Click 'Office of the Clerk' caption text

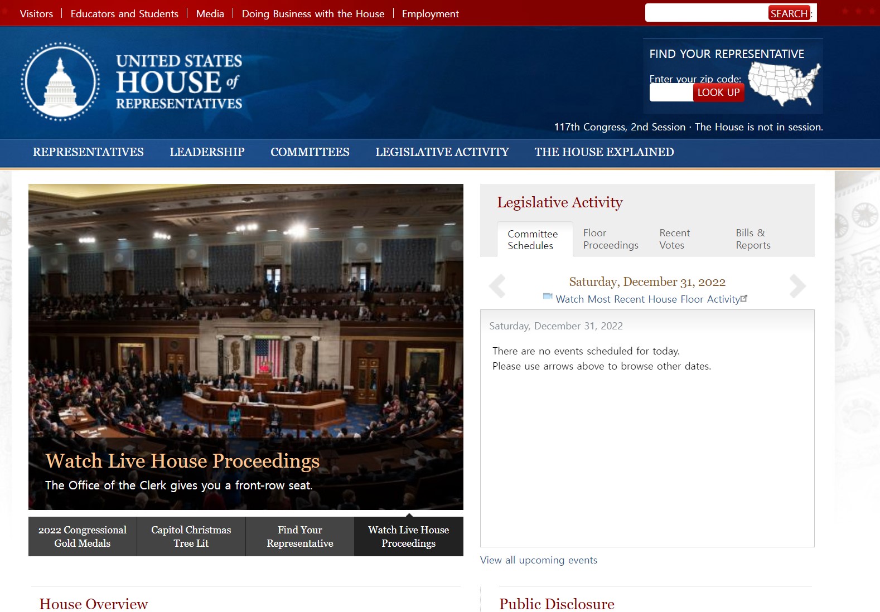pos(178,485)
